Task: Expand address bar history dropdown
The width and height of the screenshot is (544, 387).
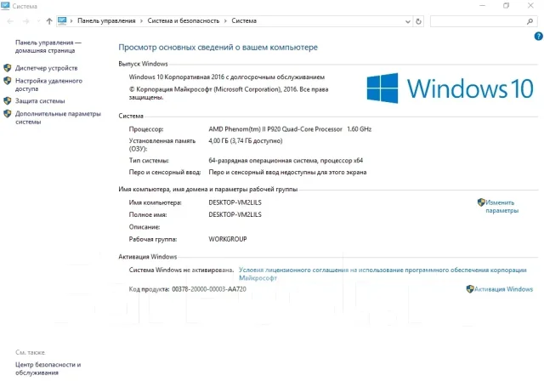Action: coord(408,21)
